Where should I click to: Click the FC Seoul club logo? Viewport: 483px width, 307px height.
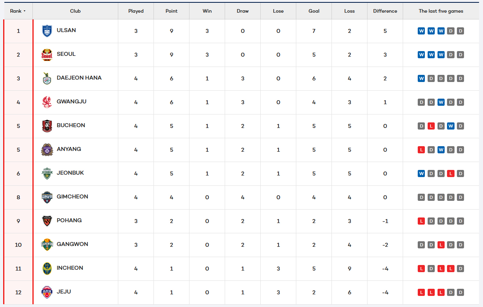47,55
